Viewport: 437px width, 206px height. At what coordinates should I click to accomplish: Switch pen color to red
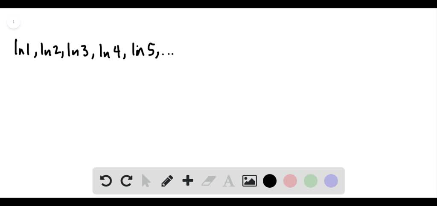point(290,181)
